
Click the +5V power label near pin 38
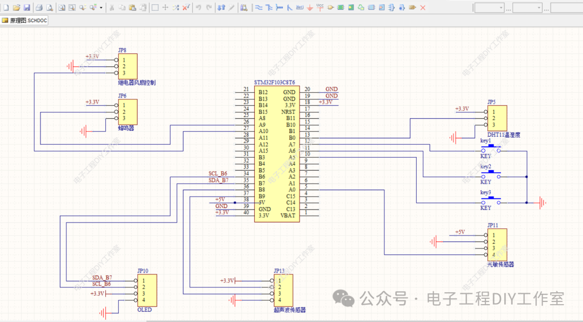pyautogui.click(x=220, y=199)
